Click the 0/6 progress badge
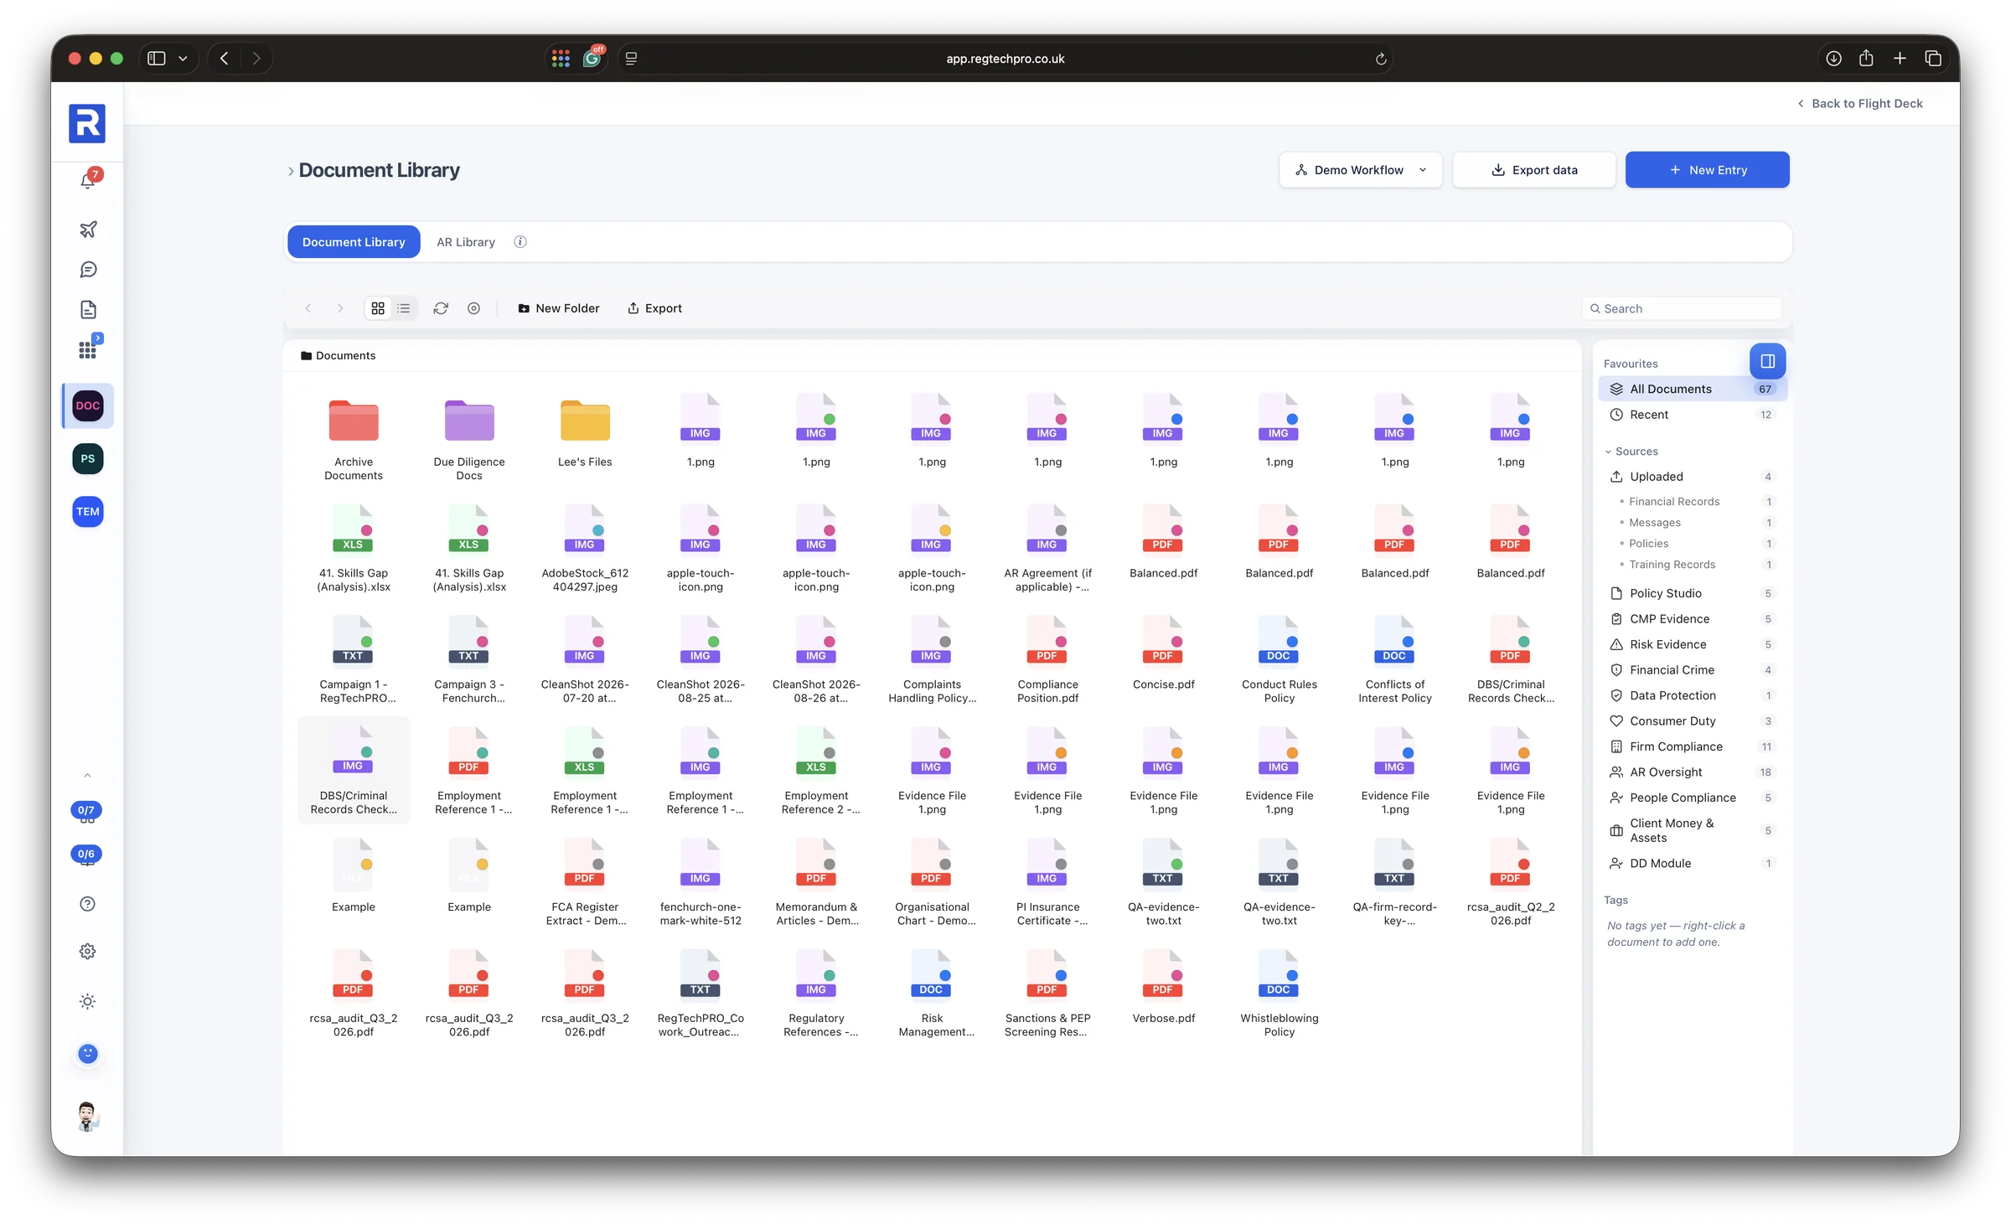Image resolution: width=2011 pixels, height=1224 pixels. 86,854
